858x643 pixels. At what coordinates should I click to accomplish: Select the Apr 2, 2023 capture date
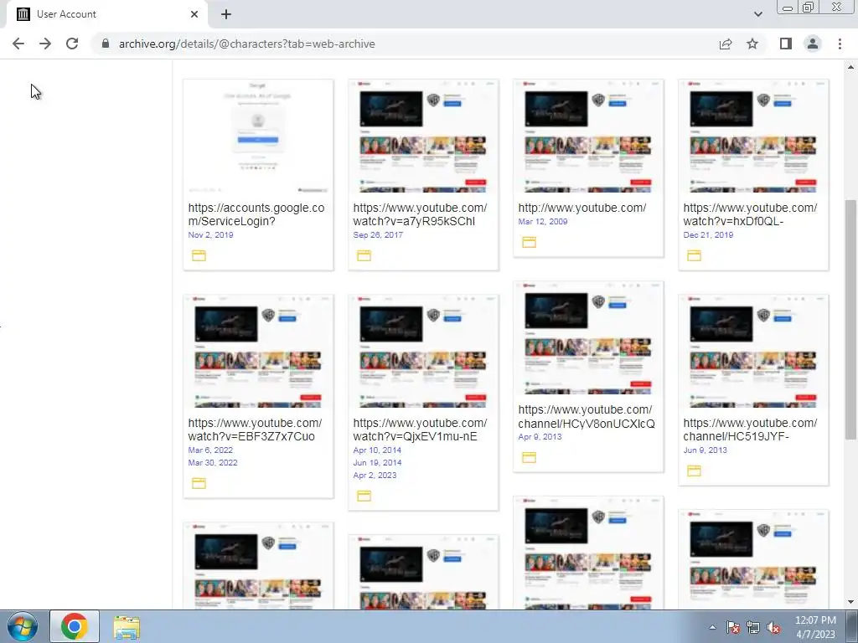[375, 476]
